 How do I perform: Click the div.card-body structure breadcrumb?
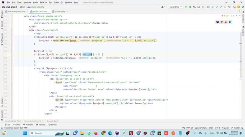tap(52, 121)
